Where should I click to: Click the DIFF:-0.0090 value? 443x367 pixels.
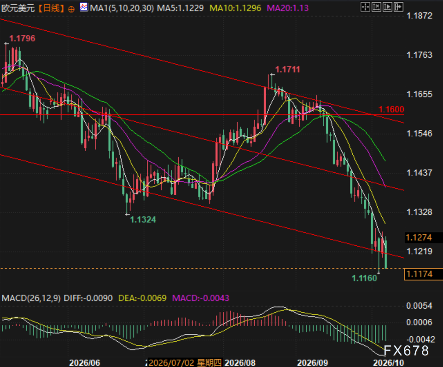point(88,298)
